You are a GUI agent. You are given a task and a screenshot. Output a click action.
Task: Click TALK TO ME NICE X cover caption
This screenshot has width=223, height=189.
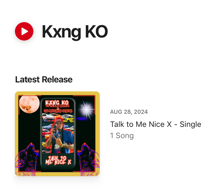(x=58, y=160)
